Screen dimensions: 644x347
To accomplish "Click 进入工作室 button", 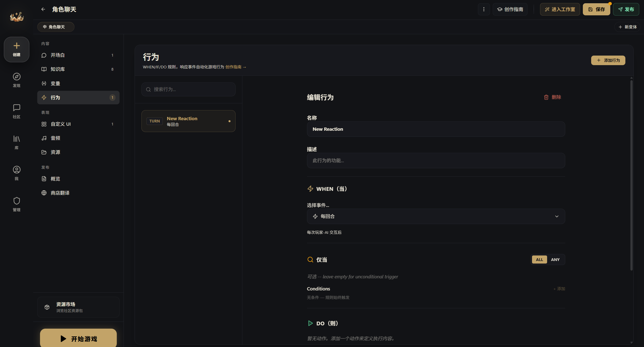I will (560, 9).
